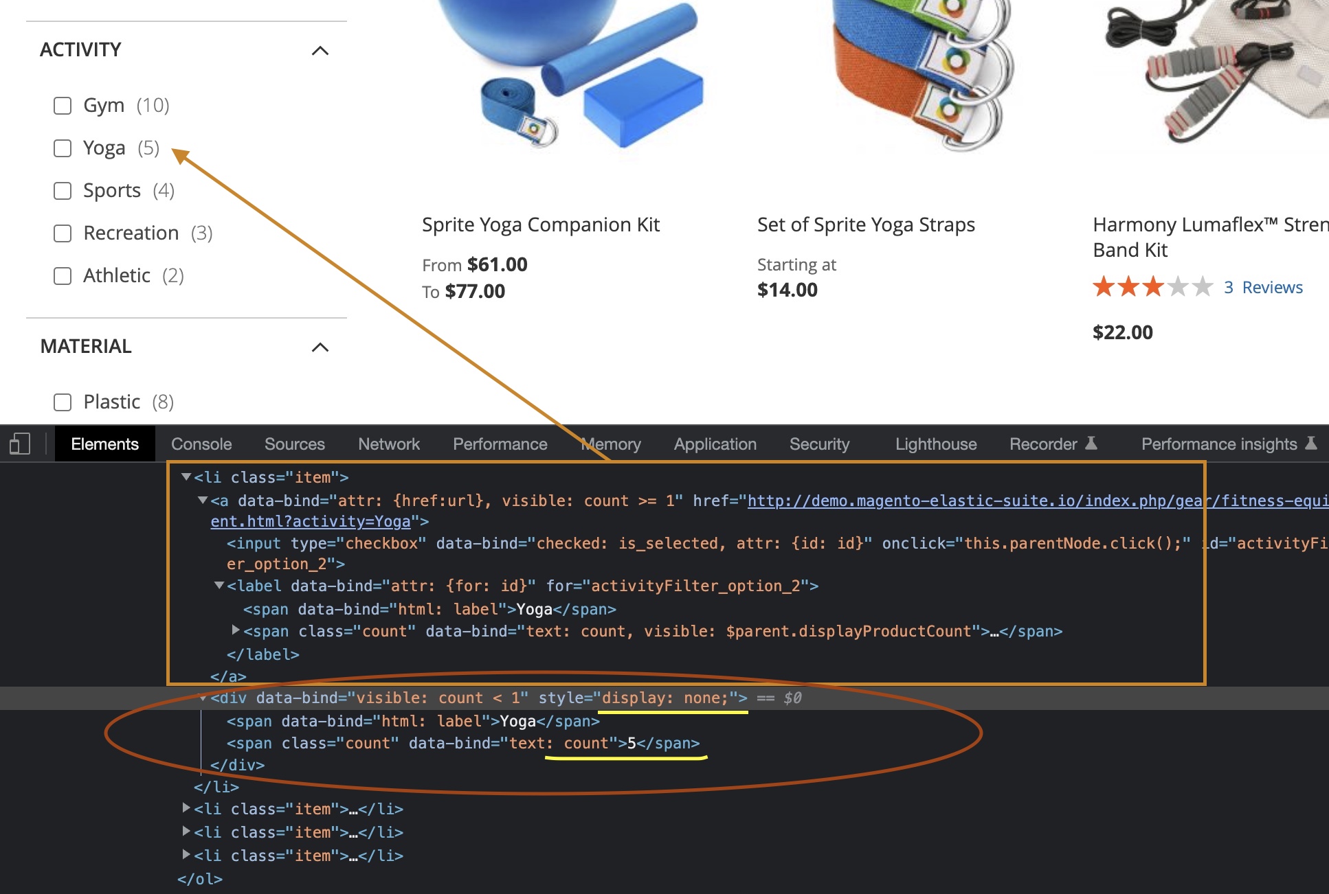This screenshot has height=894, width=1329.
Task: Select the Recreation filter checkbox
Action: tap(63, 233)
